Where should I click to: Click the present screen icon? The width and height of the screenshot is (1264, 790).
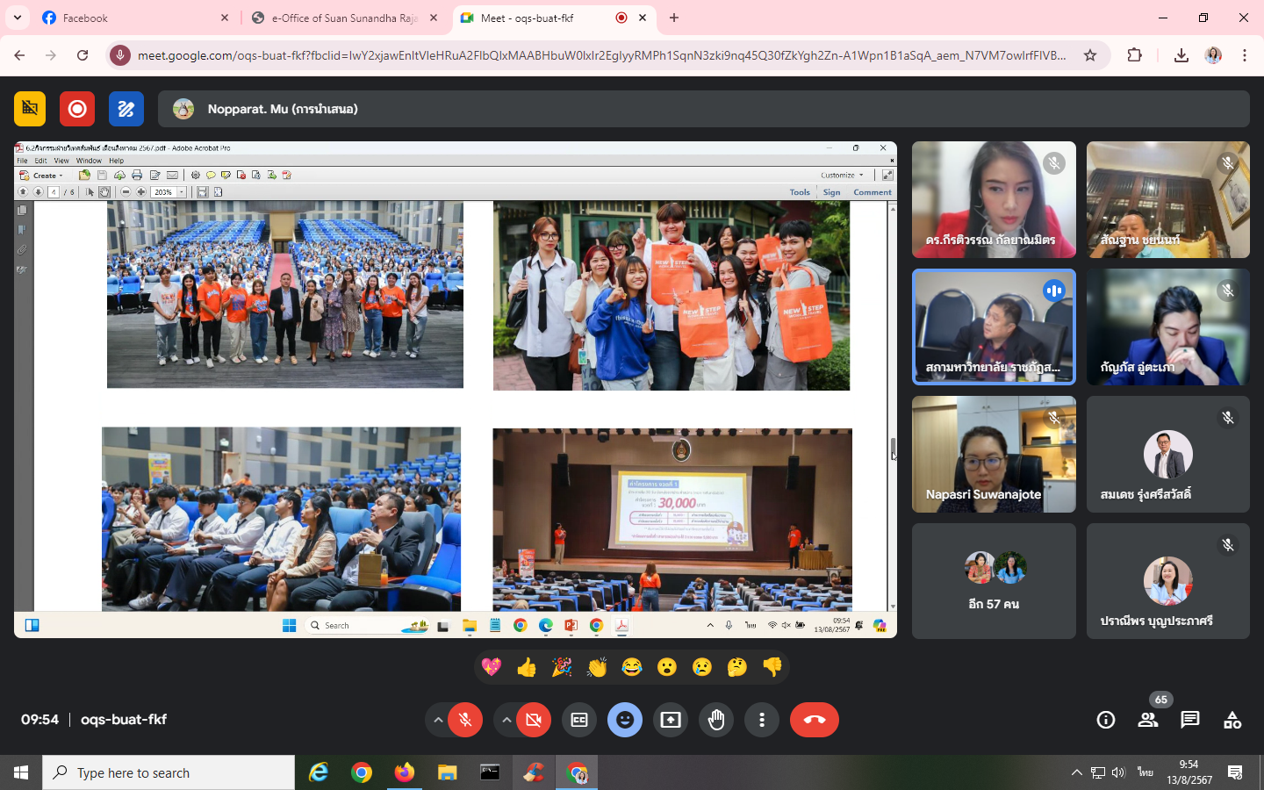(671, 720)
